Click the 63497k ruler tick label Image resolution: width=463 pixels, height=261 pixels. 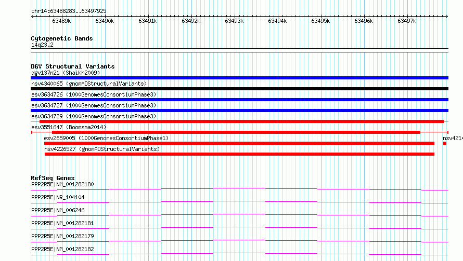click(x=407, y=21)
